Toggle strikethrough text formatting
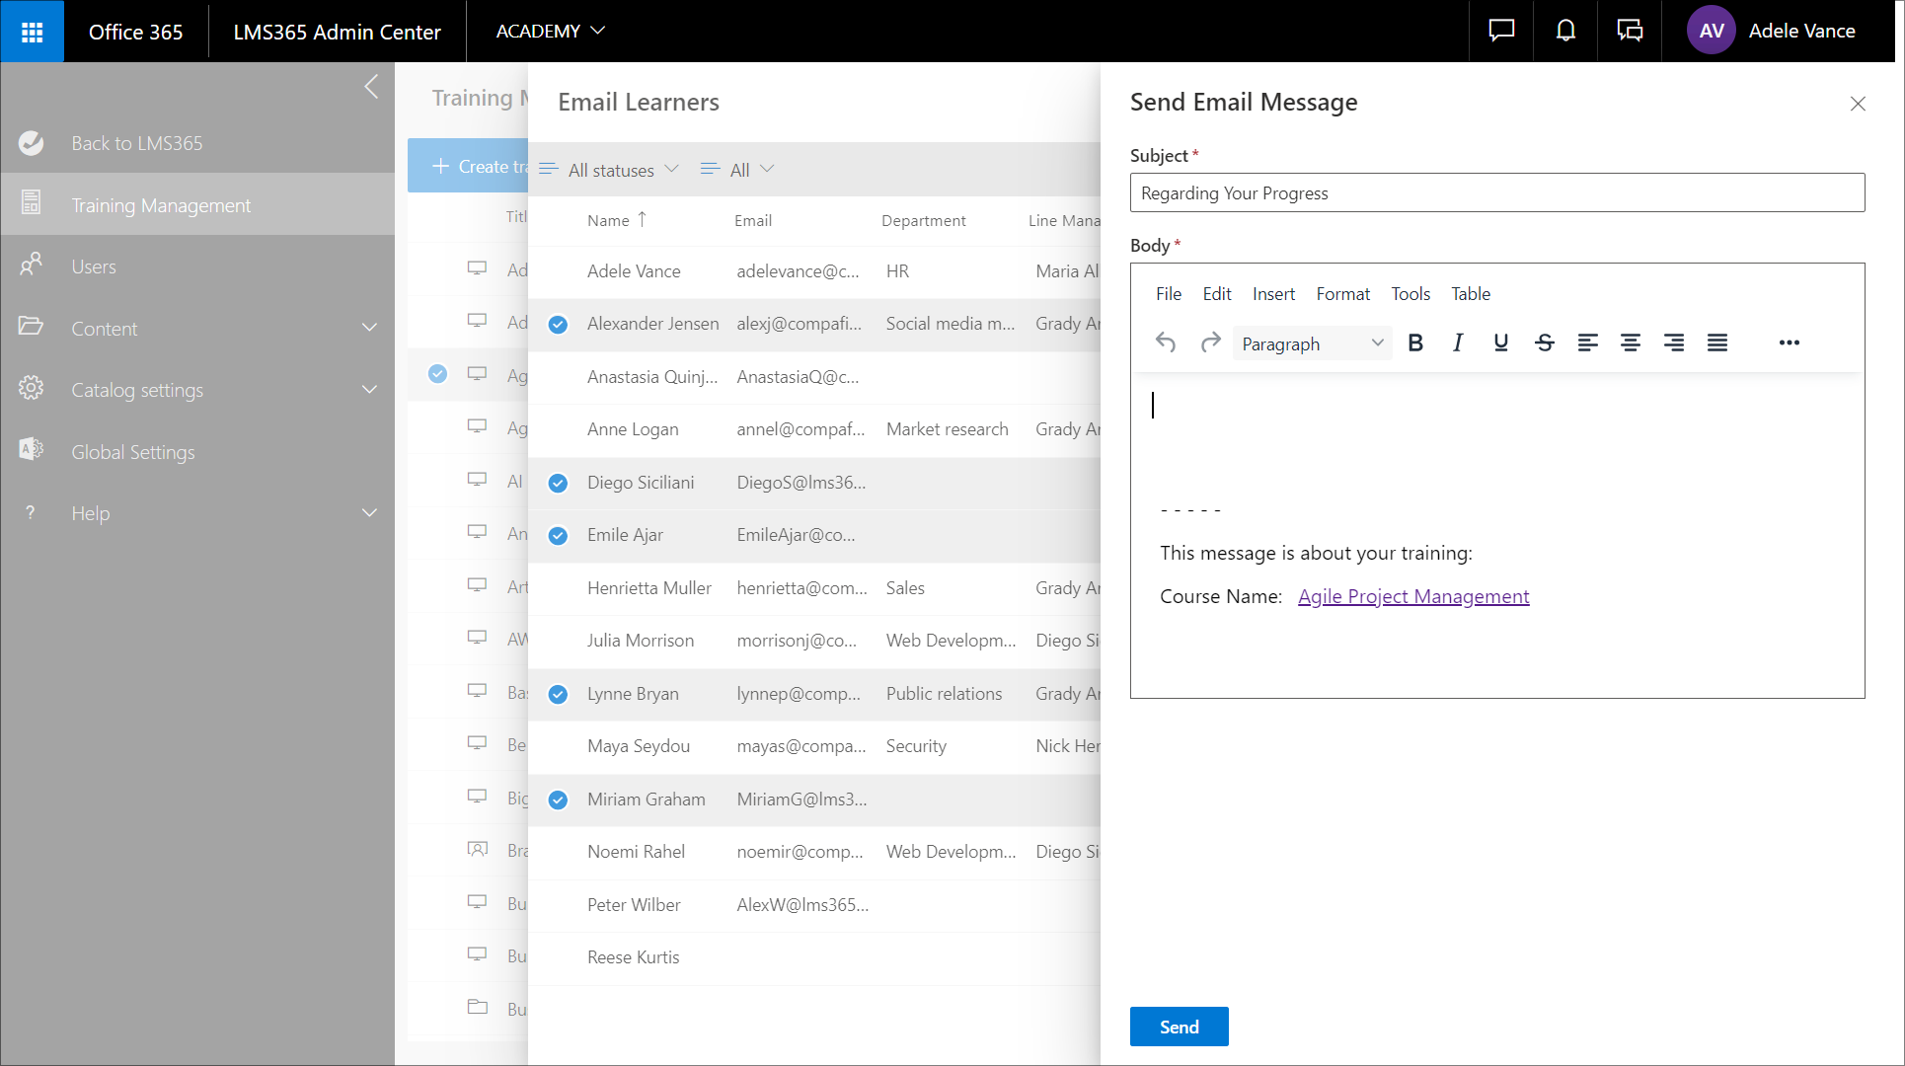 click(1544, 343)
